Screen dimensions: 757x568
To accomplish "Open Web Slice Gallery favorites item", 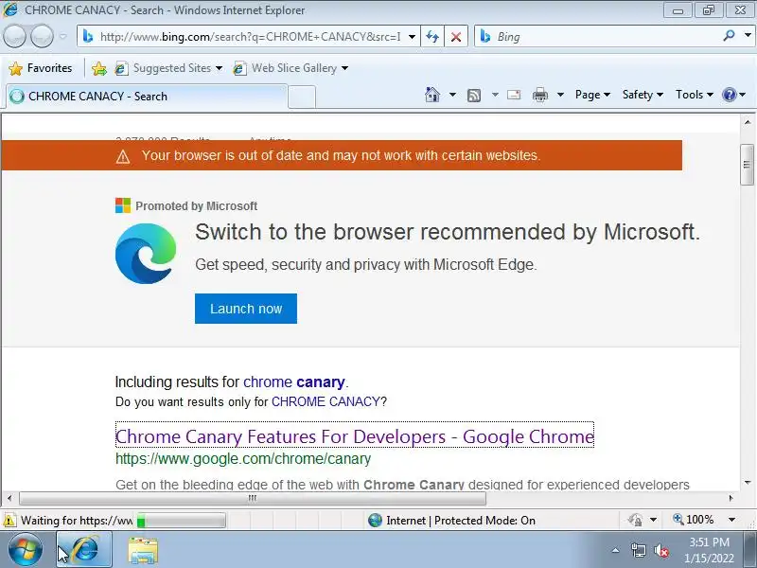I will coord(290,68).
